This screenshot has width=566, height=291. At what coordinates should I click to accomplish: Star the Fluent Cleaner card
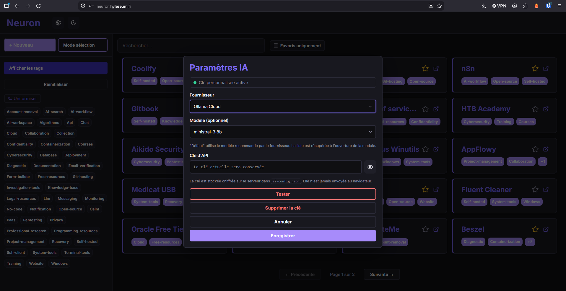tap(535, 189)
